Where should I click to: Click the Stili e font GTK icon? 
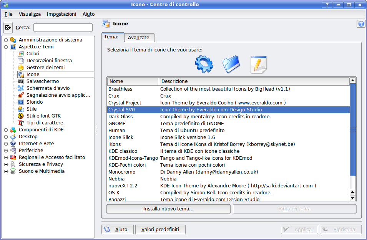pyautogui.click(x=21, y=116)
